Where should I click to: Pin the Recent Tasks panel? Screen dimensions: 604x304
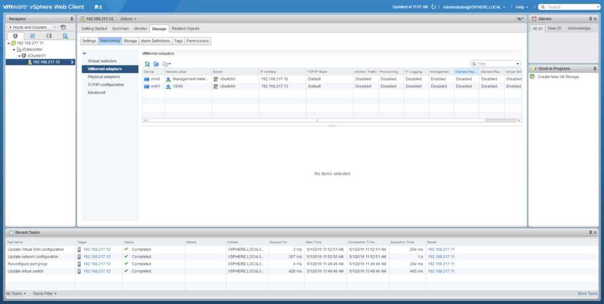pos(590,233)
